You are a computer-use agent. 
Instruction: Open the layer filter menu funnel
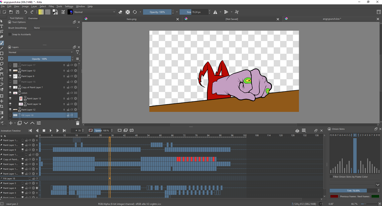pyautogui.click(x=78, y=52)
